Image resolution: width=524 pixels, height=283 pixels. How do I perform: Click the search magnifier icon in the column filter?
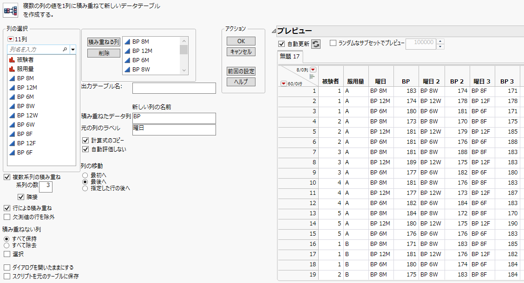[x=65, y=49]
